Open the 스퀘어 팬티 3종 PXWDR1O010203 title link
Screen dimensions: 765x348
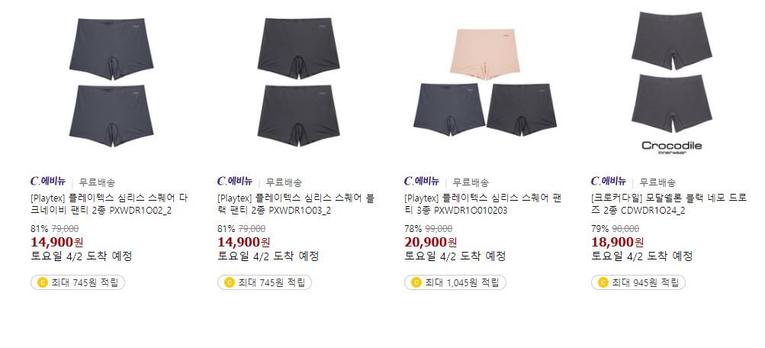483,205
